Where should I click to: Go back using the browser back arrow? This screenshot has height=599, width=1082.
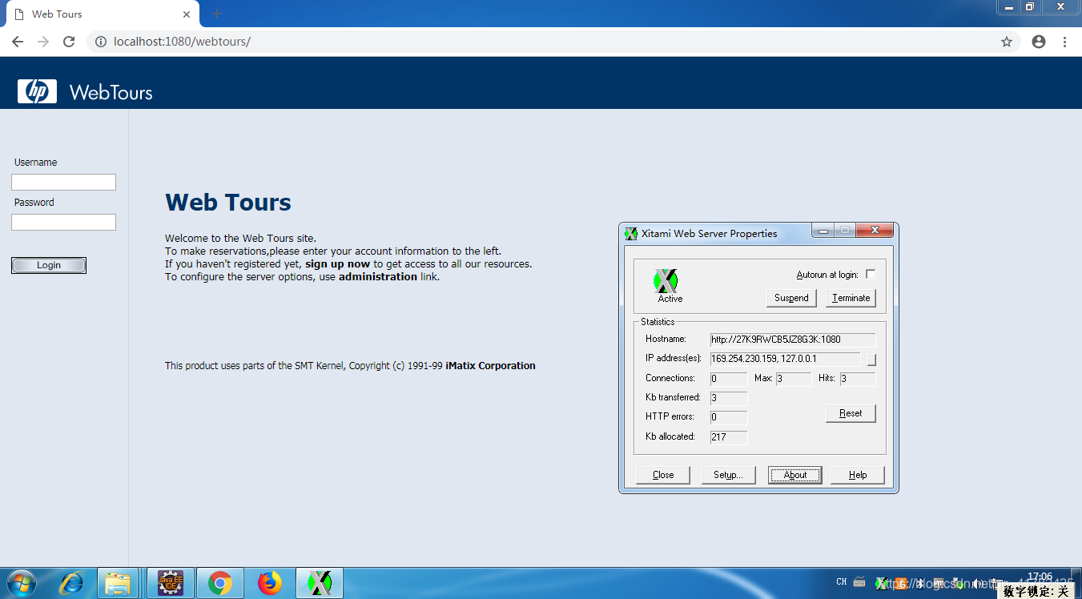coord(18,42)
